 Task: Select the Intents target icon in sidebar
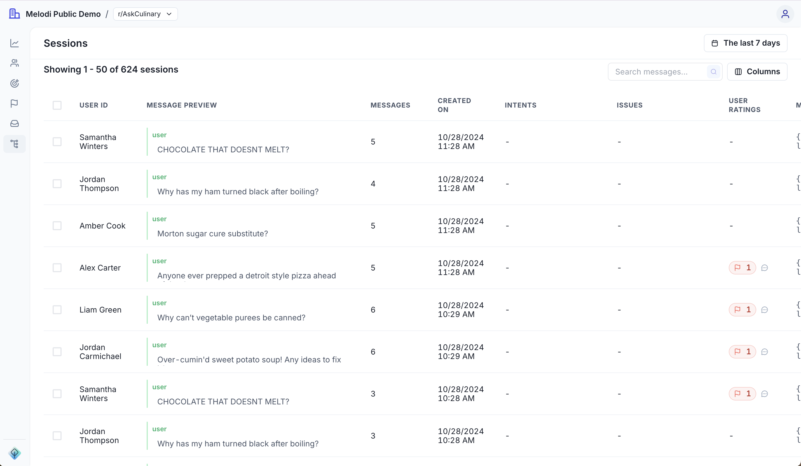(x=14, y=83)
